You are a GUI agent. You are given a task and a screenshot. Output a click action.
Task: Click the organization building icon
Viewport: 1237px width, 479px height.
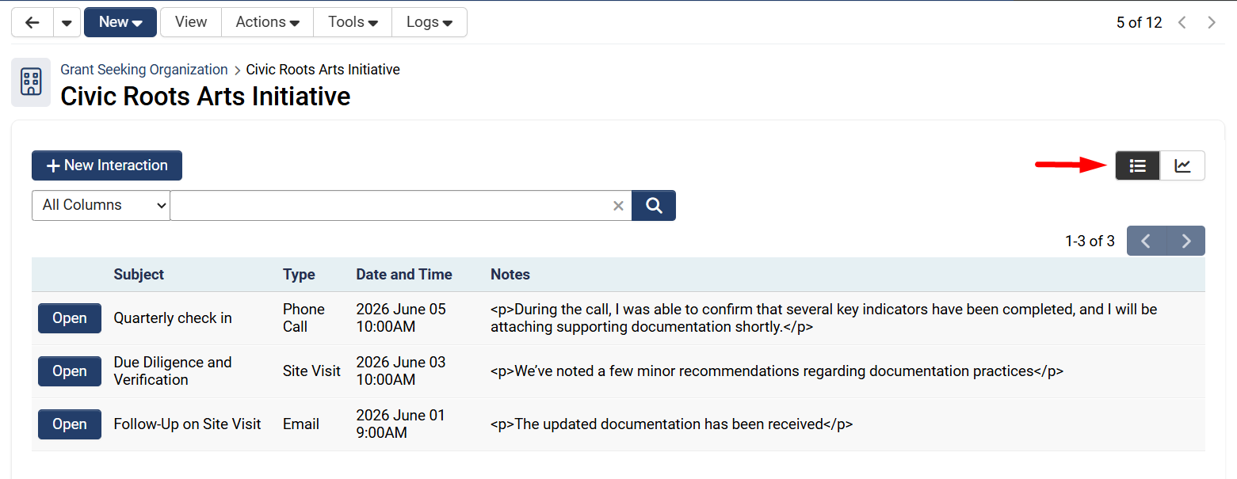point(31,82)
